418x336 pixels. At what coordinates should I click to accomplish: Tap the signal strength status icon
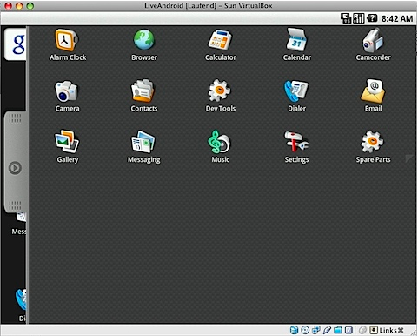point(359,18)
